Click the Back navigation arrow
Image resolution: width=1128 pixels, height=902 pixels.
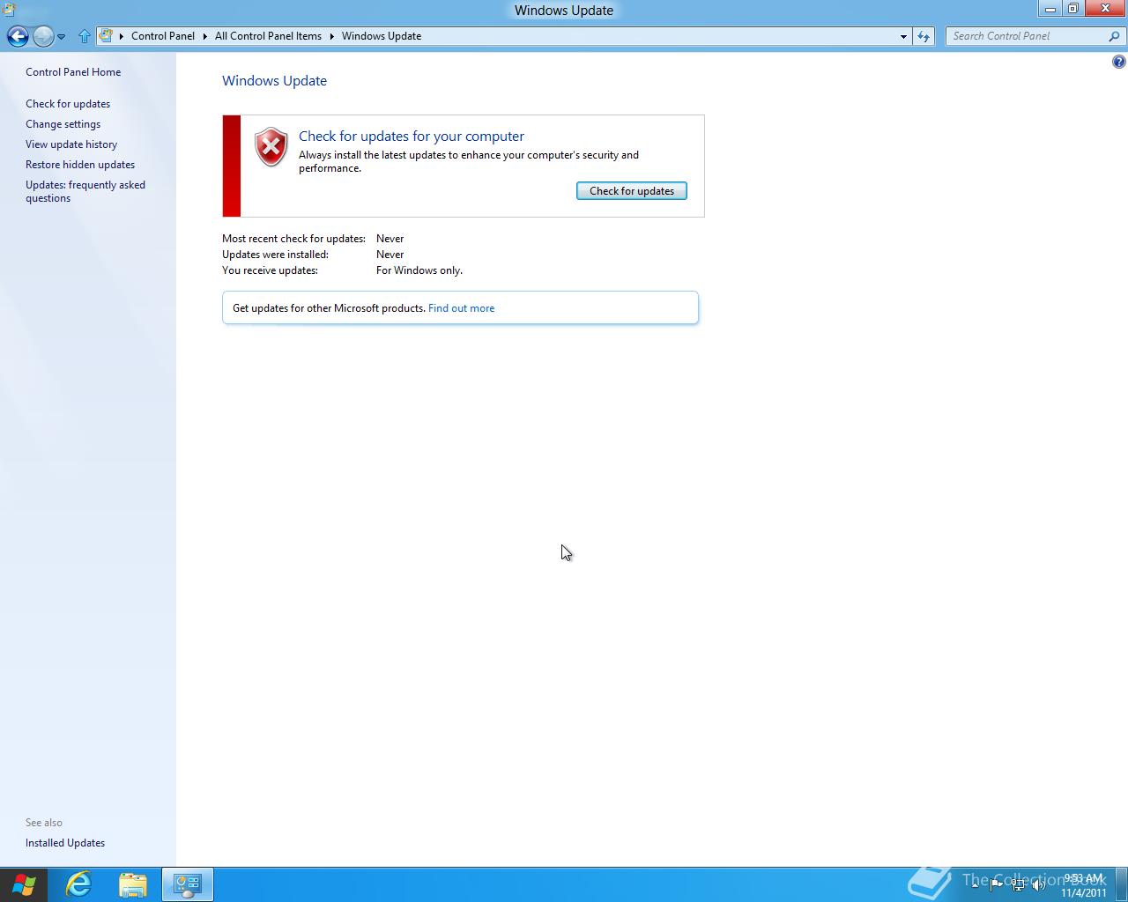18,36
